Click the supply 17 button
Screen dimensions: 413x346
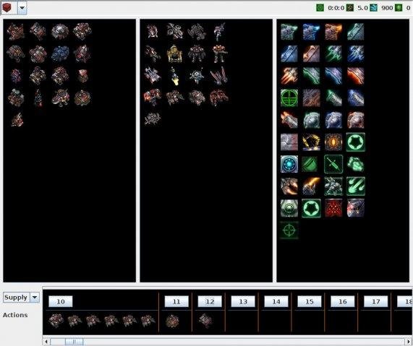coord(375,301)
